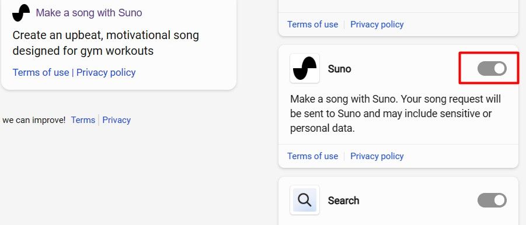
Task: Click the 'we can improve!' feedback text
Action: (x=34, y=120)
